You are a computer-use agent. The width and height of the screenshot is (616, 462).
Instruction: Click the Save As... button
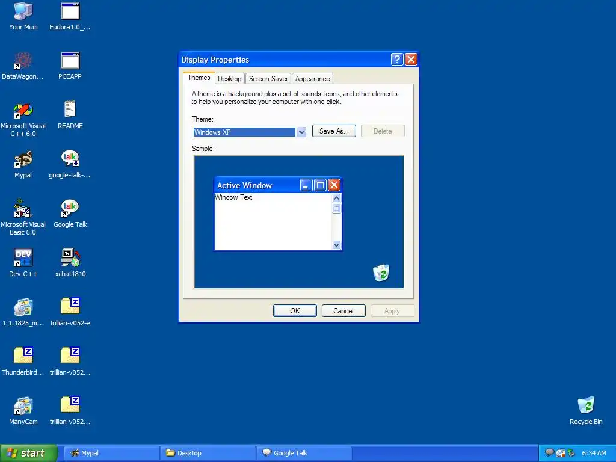334,131
